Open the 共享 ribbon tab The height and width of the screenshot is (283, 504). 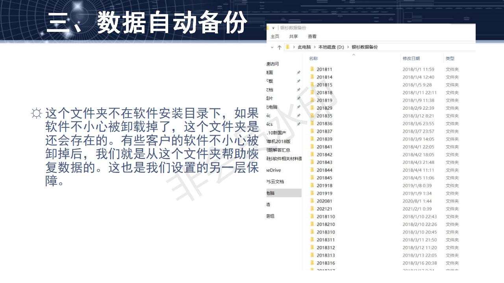click(293, 36)
